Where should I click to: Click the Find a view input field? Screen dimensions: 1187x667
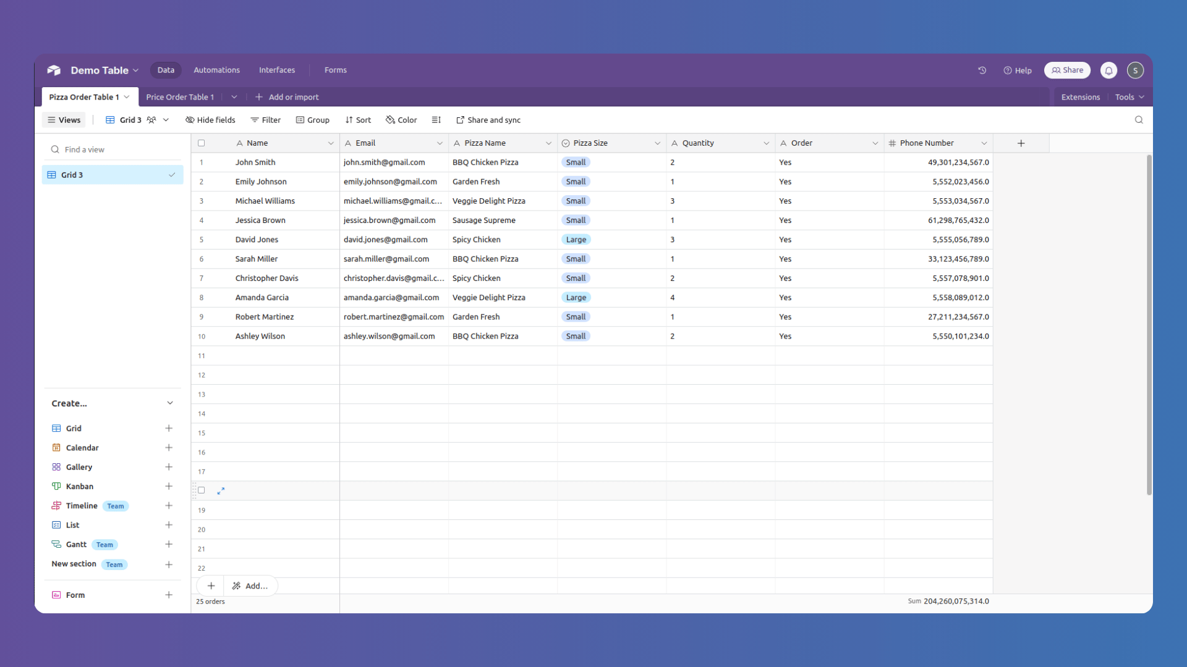(x=111, y=149)
